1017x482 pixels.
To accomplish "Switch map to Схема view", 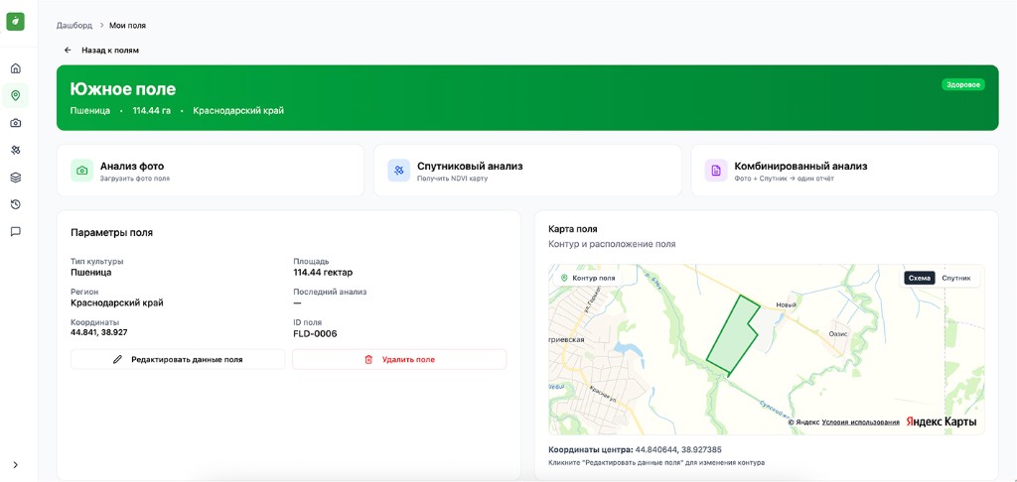I will (919, 278).
